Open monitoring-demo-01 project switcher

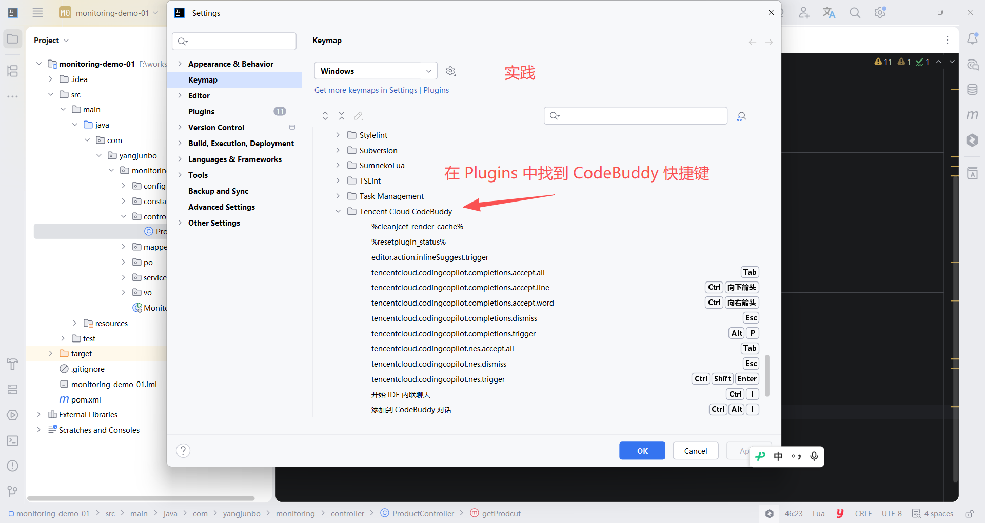(109, 13)
